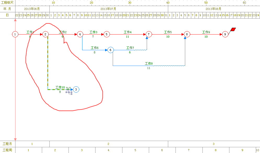Click scale mark 30 on 工程标尺
Image resolution: width=260 pixels, height=153 pixels.
(x=130, y=3)
